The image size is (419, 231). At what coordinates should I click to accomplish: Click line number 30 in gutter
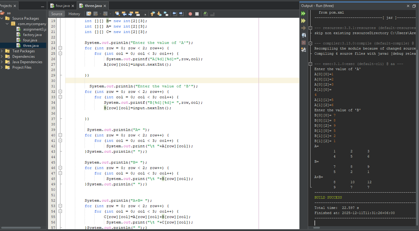click(x=53, y=81)
